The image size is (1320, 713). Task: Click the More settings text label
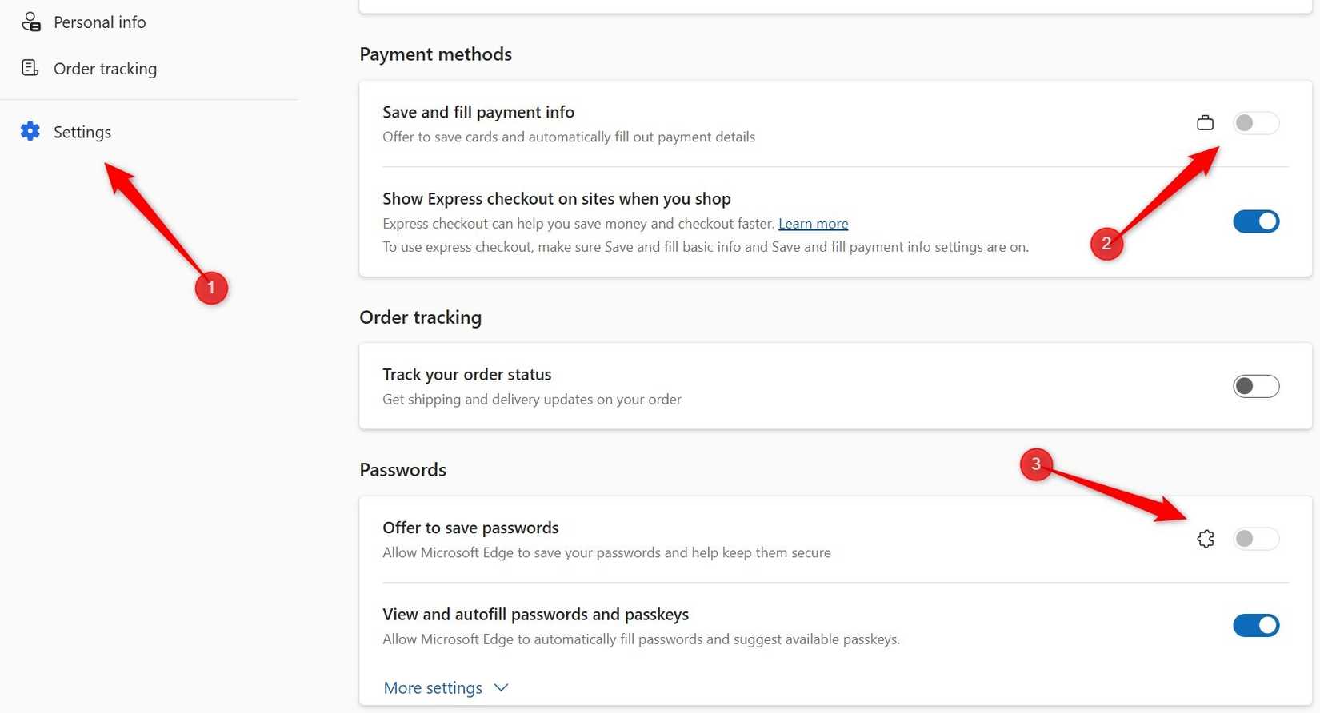coord(433,687)
